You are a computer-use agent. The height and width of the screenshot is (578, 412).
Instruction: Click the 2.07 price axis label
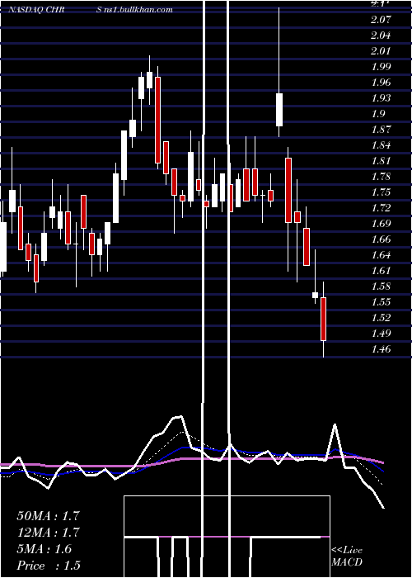pos(381,20)
